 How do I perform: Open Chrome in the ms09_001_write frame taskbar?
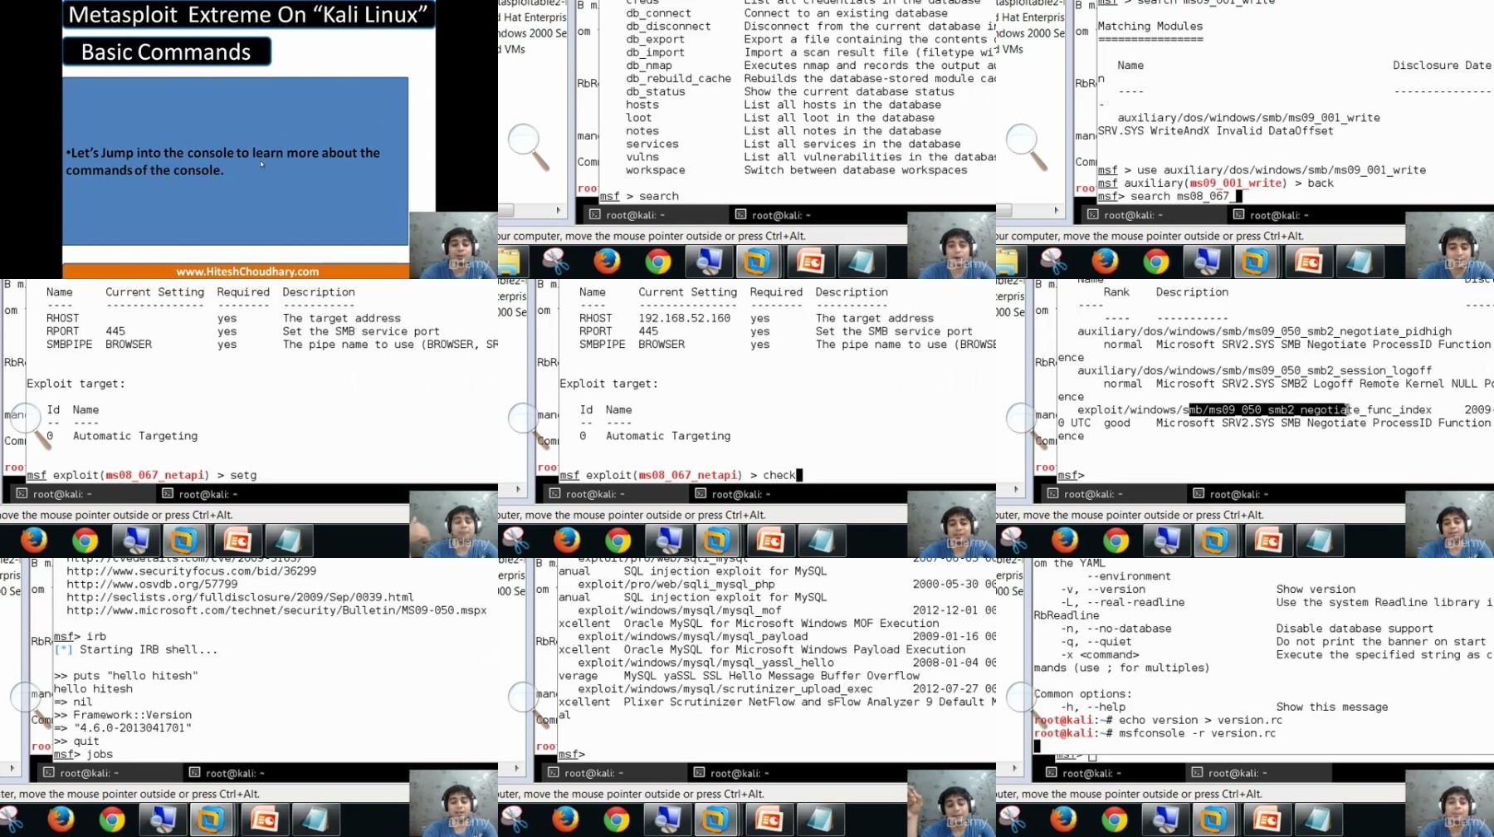click(1156, 262)
